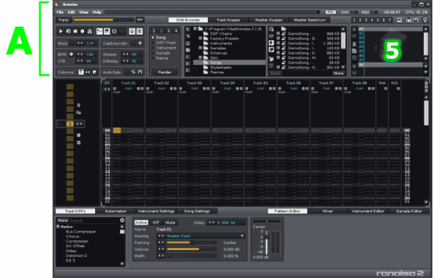Select the first Columns layout icon

tap(81, 72)
